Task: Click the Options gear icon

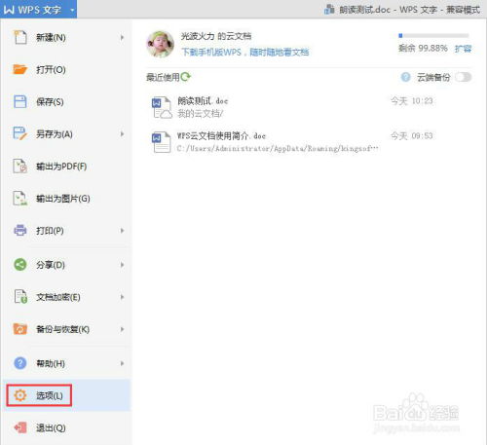Action: [20, 395]
